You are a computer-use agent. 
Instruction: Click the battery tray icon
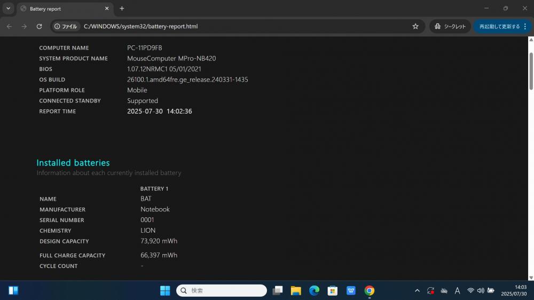point(491,290)
